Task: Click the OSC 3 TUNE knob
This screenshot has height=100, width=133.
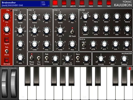Action: [x=60, y=44]
